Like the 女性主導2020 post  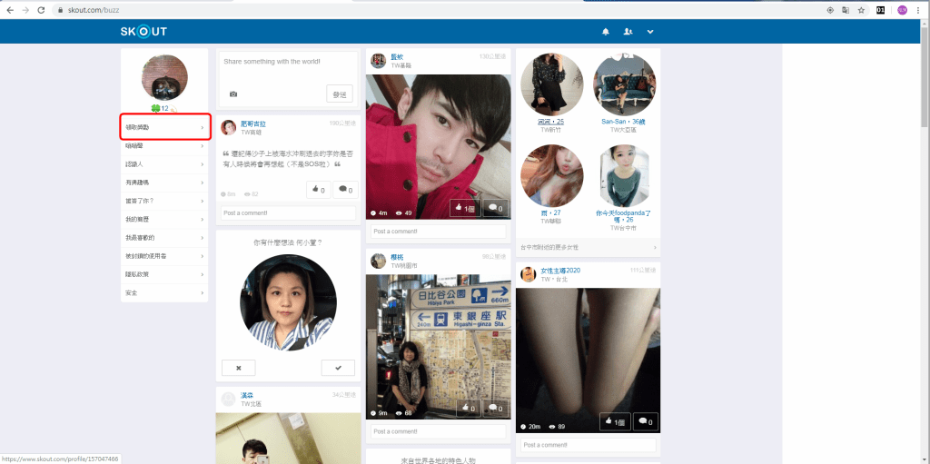[x=615, y=422]
